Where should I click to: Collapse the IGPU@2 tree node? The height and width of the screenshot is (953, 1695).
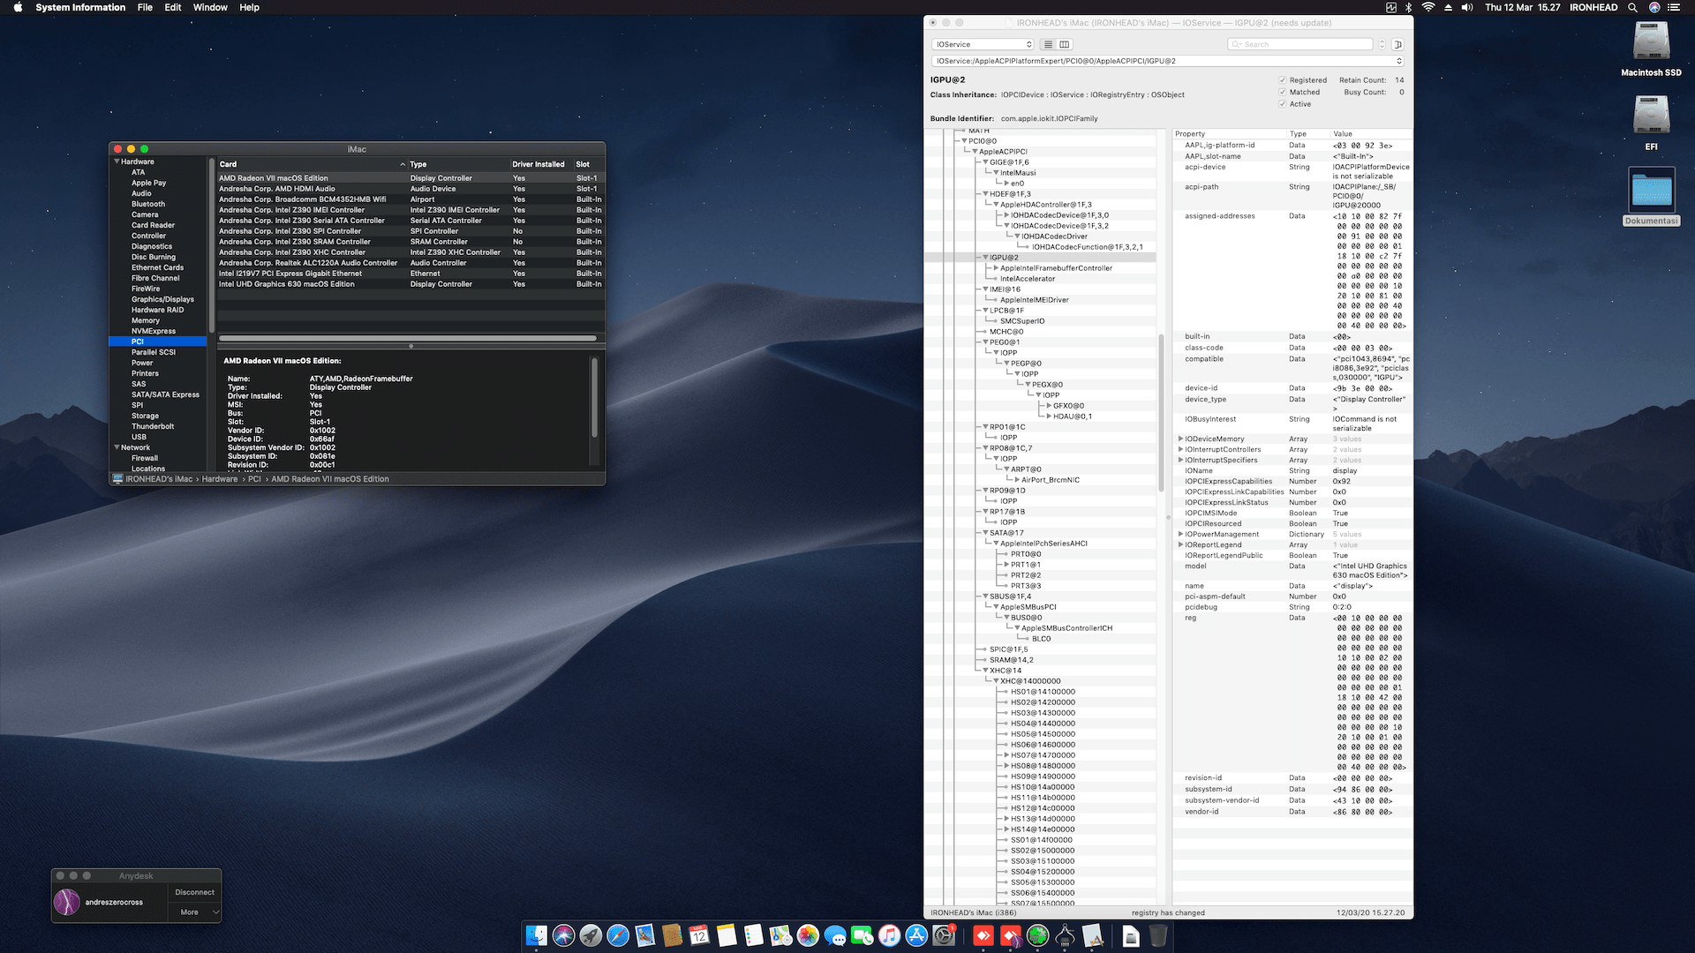(x=985, y=258)
